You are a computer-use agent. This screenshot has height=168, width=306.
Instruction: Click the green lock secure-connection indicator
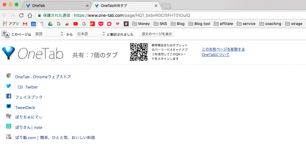point(39,15)
